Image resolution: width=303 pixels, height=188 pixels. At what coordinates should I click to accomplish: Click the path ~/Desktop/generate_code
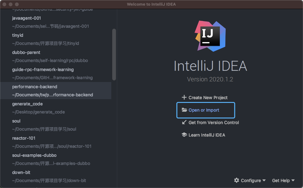tap(38, 112)
